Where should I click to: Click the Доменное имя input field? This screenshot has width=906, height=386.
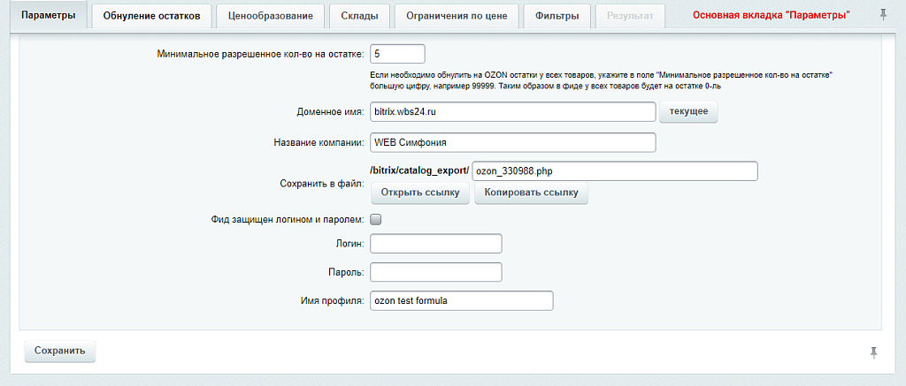coord(512,112)
